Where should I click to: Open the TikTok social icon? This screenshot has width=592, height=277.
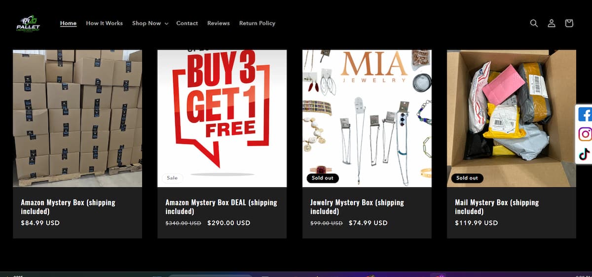(x=585, y=154)
